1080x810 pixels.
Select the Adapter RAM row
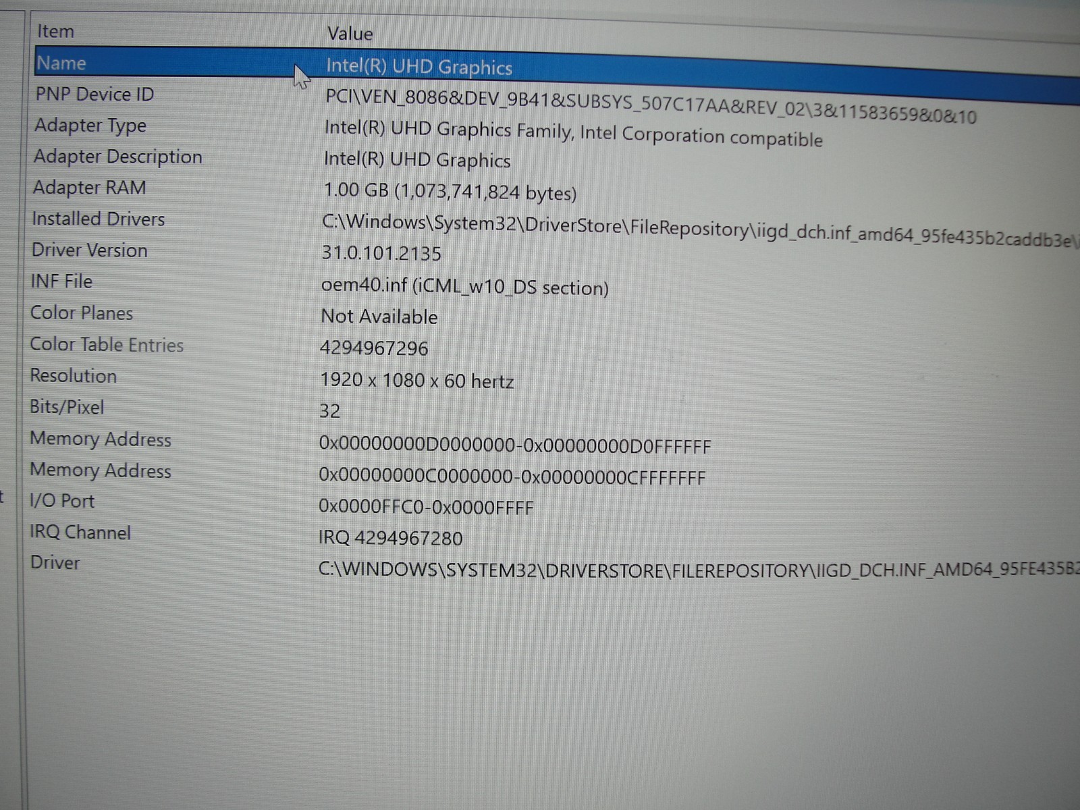point(90,188)
